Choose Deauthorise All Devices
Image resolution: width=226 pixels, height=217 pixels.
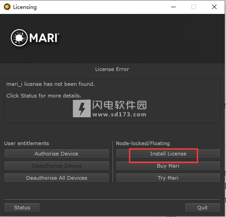point(57,178)
